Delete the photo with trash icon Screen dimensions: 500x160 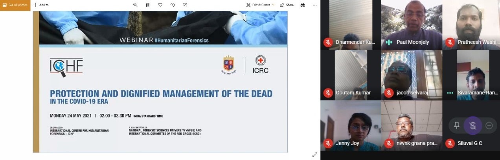[x=148, y=5]
